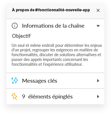Collapse Informations de la chaîne with caret

tap(98, 26)
